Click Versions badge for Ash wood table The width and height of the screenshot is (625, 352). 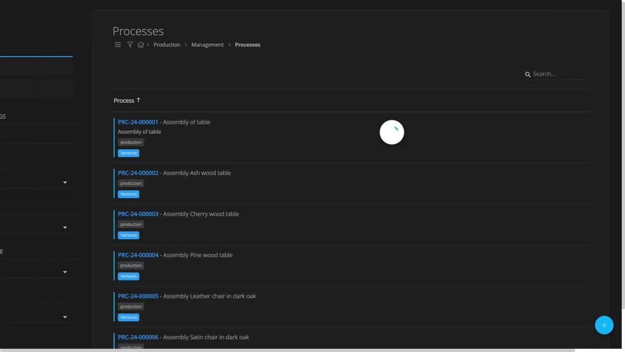[x=128, y=194]
